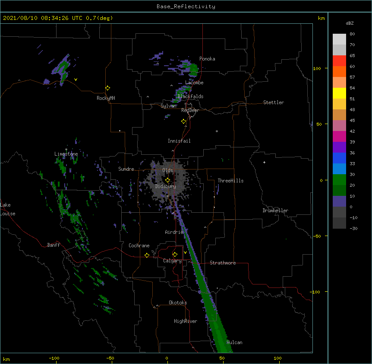Pick the 60 dBZ orange legend swatch

pos(339,71)
